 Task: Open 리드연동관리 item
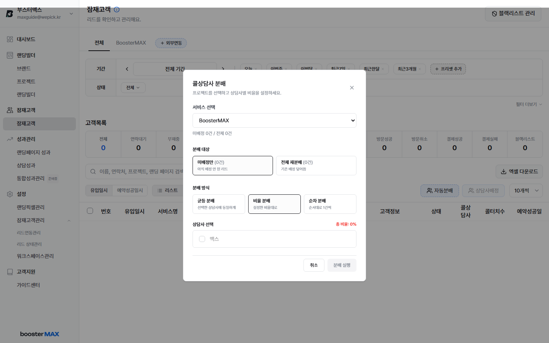coord(29,233)
